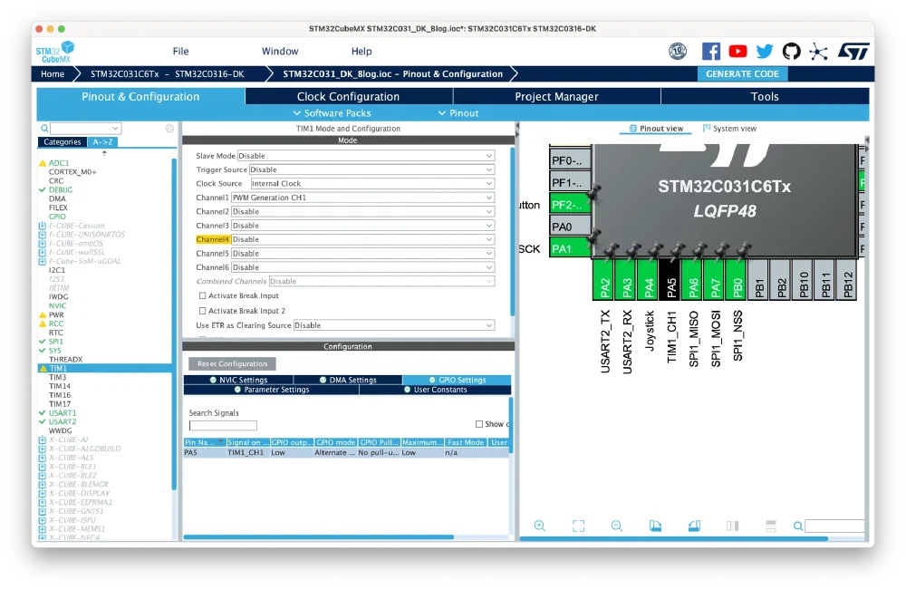Click the Search Signals input field
The width and height of the screenshot is (906, 589).
pyautogui.click(x=223, y=426)
